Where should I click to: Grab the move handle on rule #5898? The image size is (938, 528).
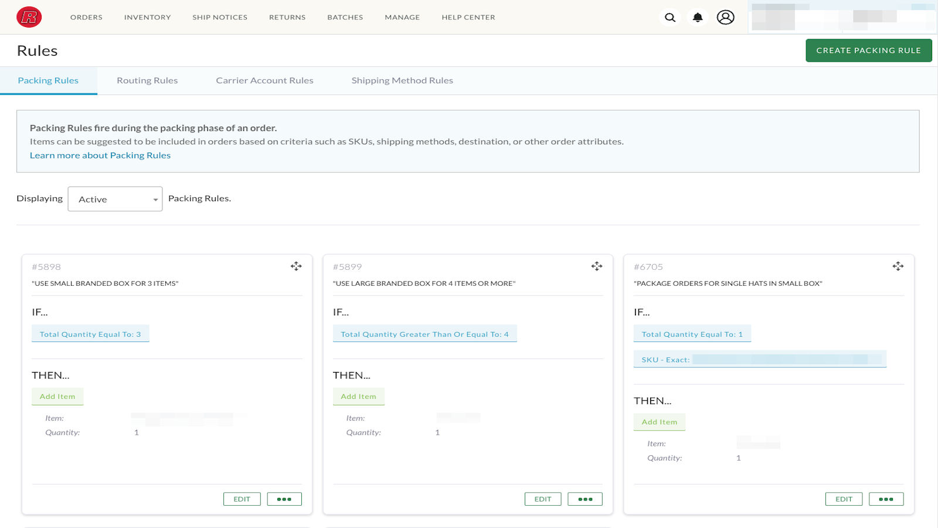(x=296, y=266)
